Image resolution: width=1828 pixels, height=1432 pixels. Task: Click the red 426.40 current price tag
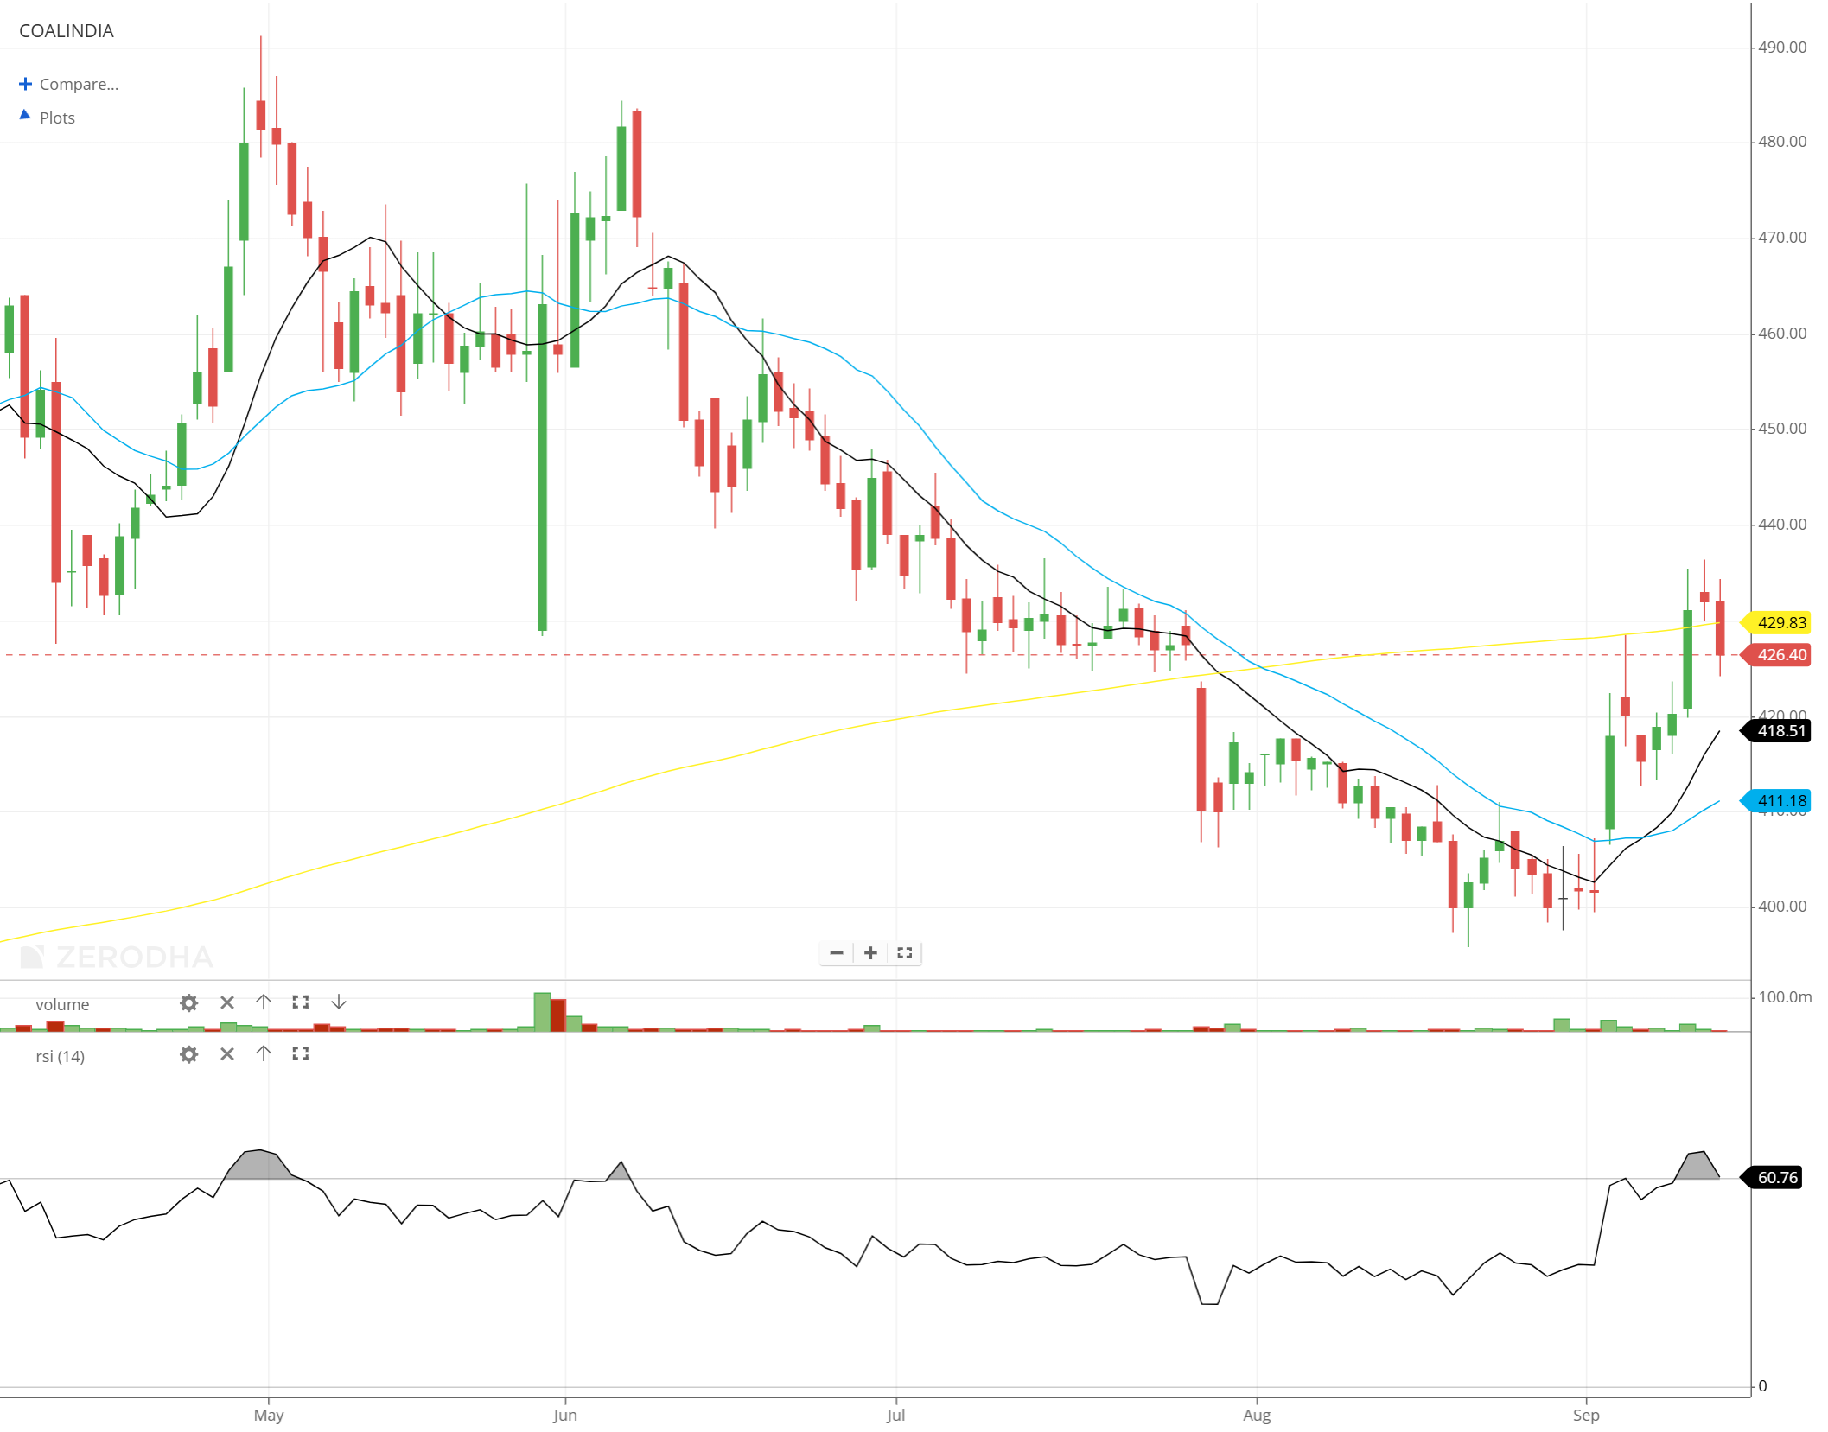pyautogui.click(x=1776, y=655)
